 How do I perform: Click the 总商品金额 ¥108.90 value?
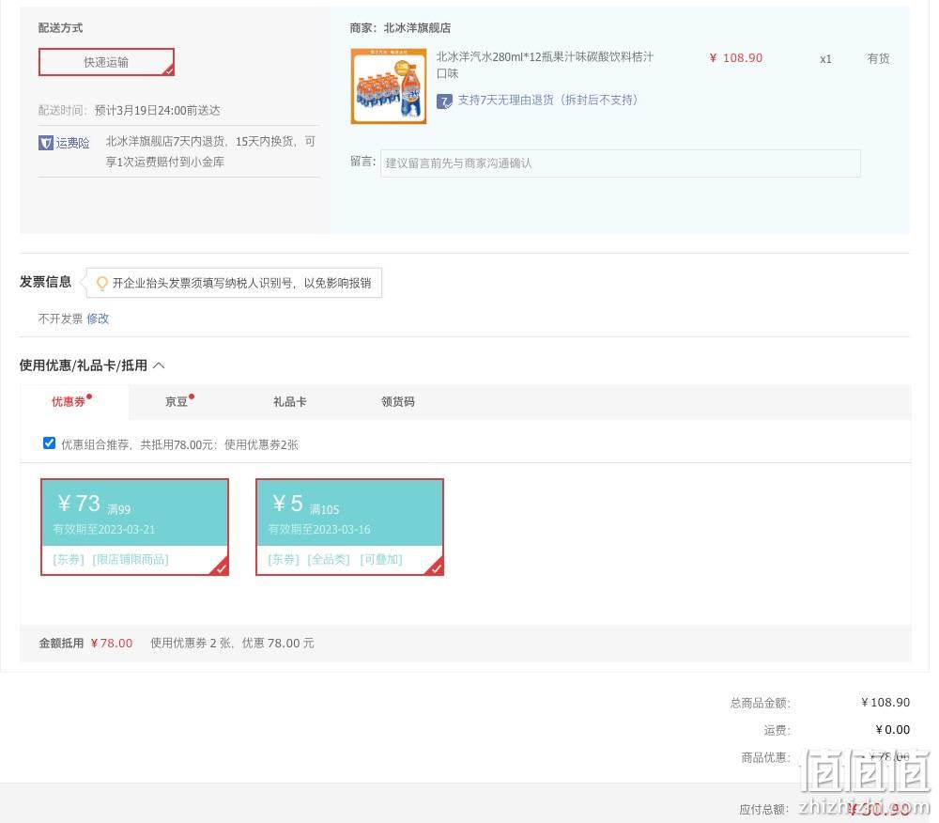point(885,703)
